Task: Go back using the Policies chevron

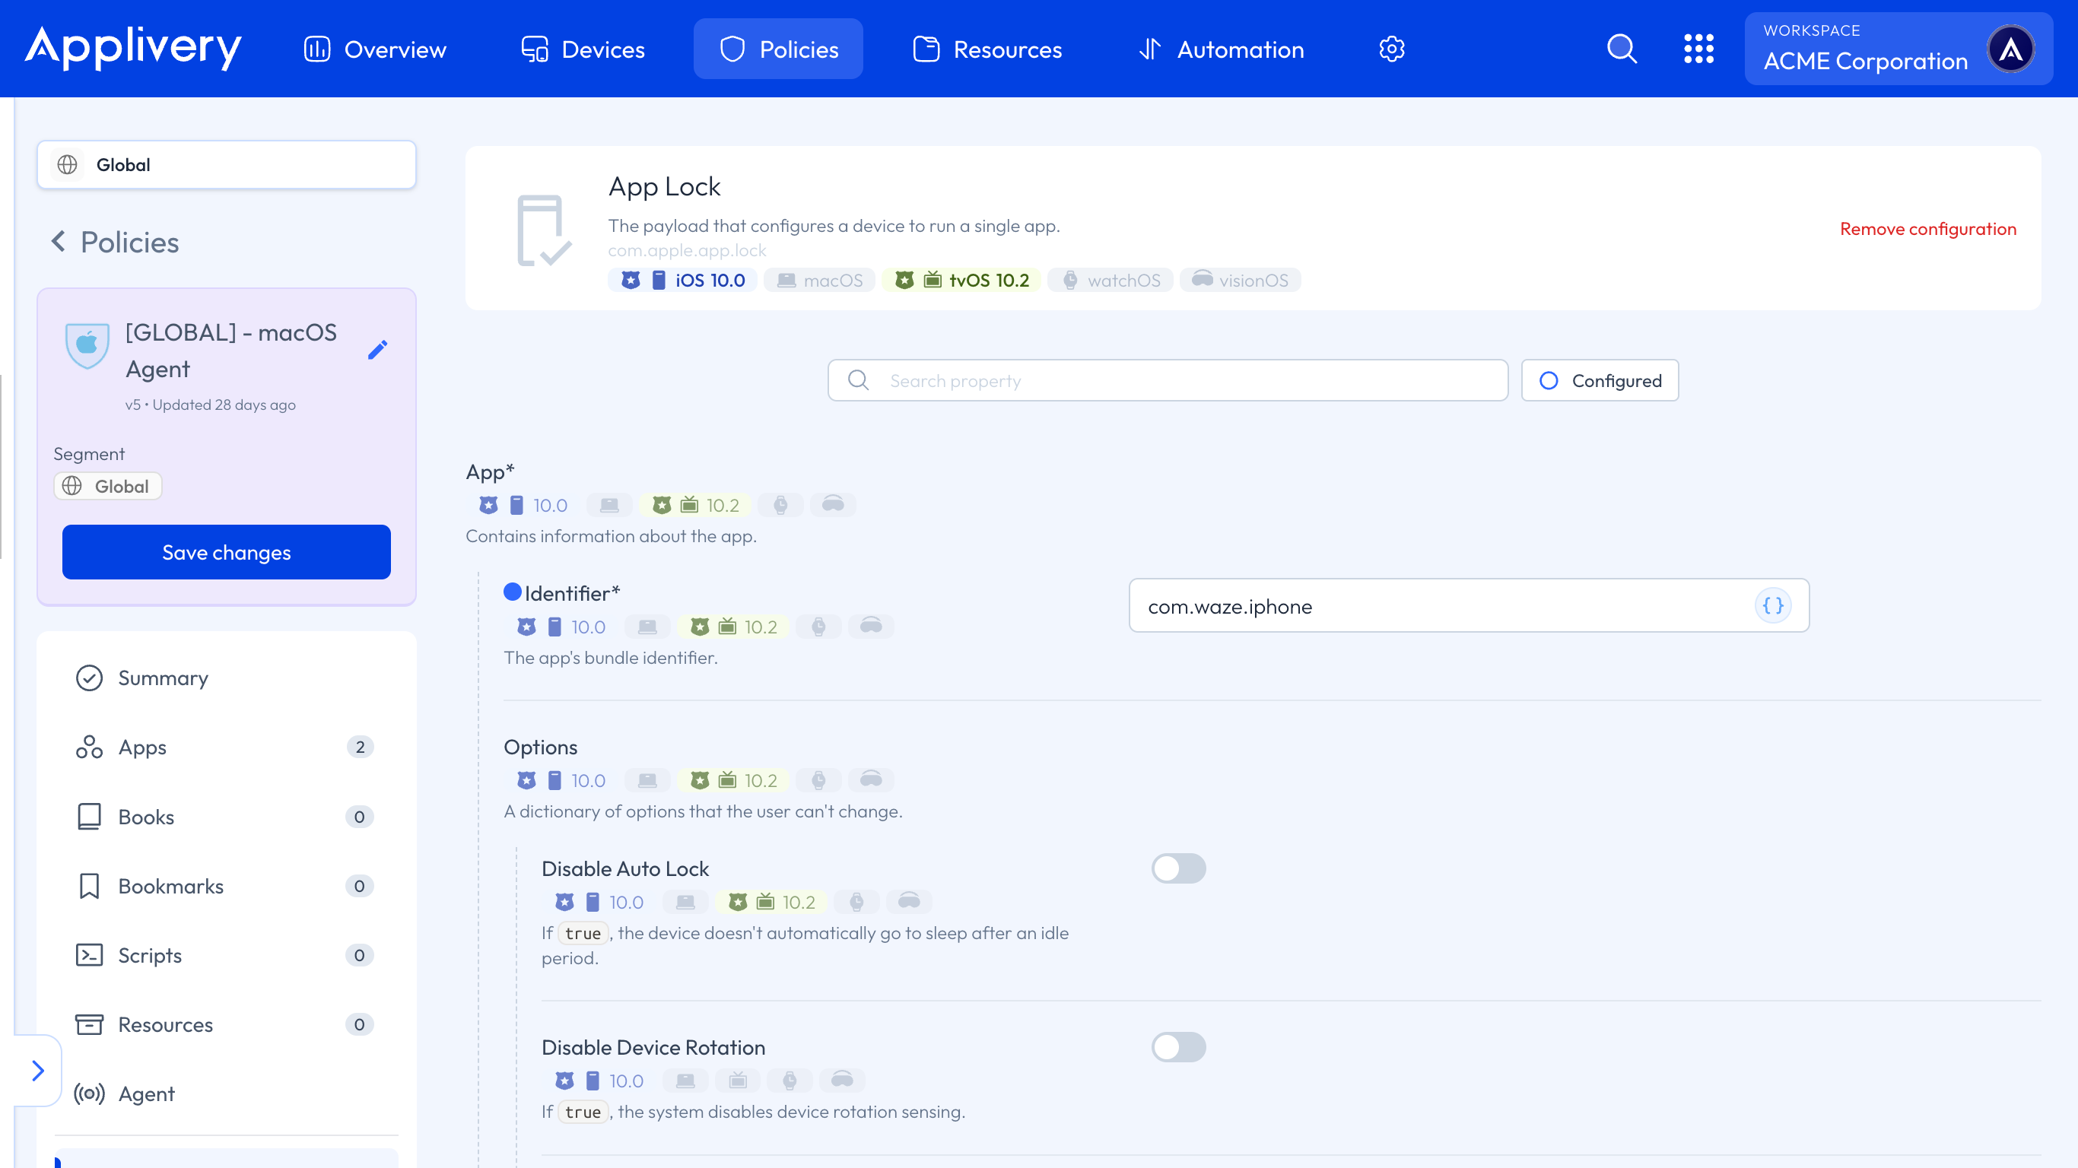Action: click(x=58, y=241)
